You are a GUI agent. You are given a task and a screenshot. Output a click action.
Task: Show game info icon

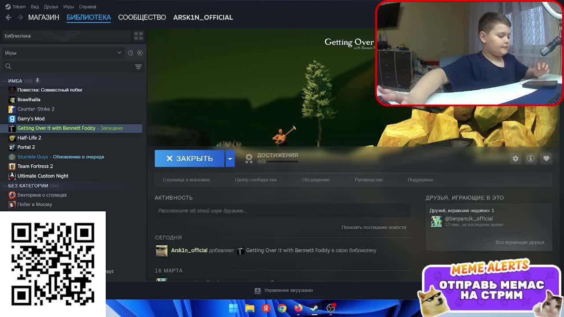pyautogui.click(x=531, y=158)
